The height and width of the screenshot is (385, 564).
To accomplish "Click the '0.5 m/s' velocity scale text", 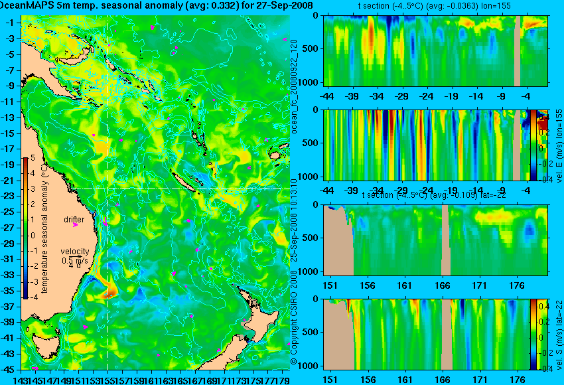I will (x=75, y=260).
